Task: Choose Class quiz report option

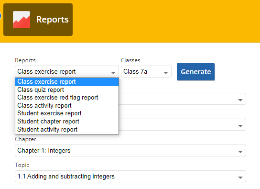Action: (67, 90)
